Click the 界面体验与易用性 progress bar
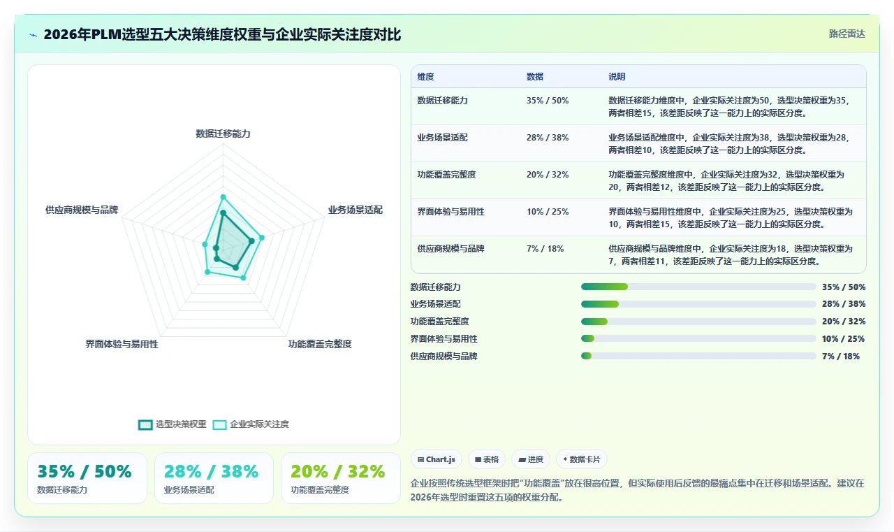The height and width of the screenshot is (532, 894). click(x=698, y=338)
